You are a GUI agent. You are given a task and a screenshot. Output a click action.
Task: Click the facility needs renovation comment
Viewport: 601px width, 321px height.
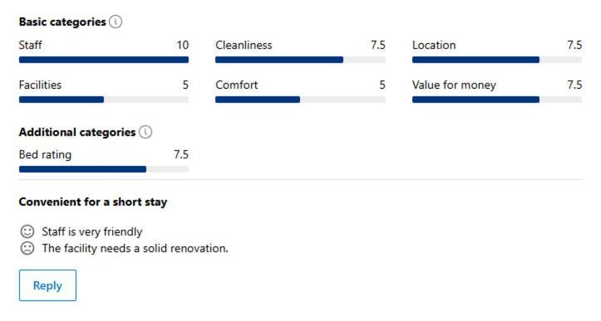(x=135, y=248)
